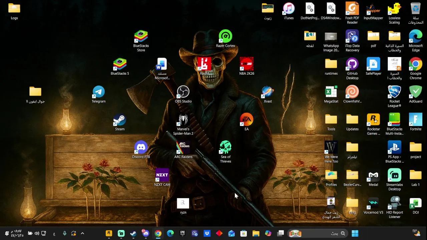Open File Explorer in the taskbar
This screenshot has height=240, width=427.
tap(256, 233)
